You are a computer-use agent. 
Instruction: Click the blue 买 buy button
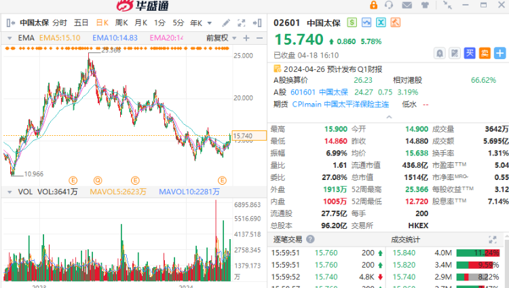[x=470, y=53]
